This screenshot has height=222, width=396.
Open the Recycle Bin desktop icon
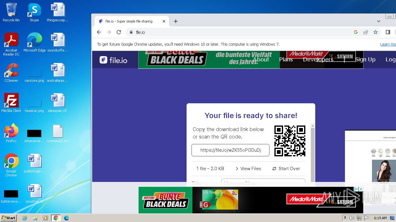[x=11, y=12]
